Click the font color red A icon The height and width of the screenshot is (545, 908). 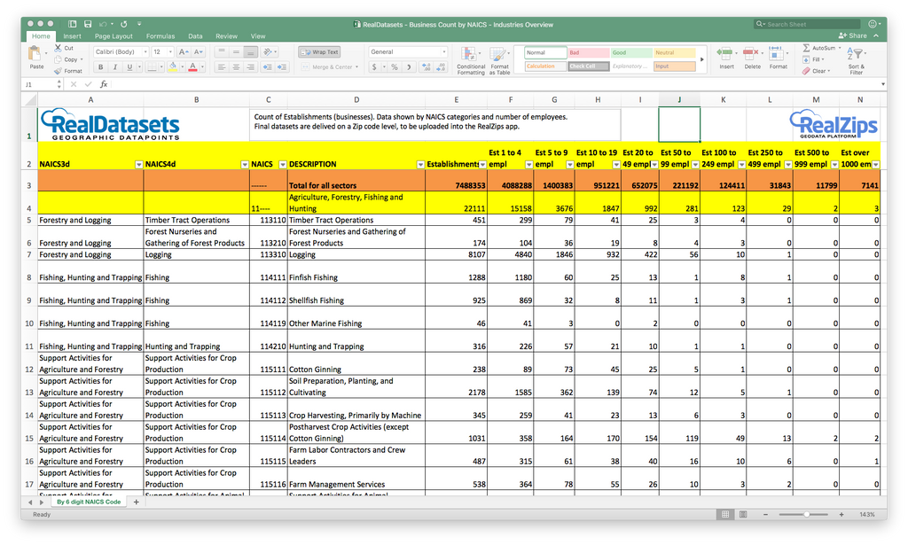(x=192, y=67)
